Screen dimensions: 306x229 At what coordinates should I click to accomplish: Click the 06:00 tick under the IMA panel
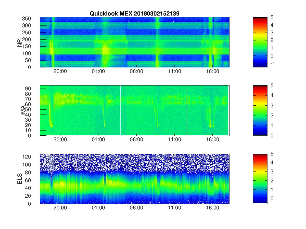click(136, 140)
